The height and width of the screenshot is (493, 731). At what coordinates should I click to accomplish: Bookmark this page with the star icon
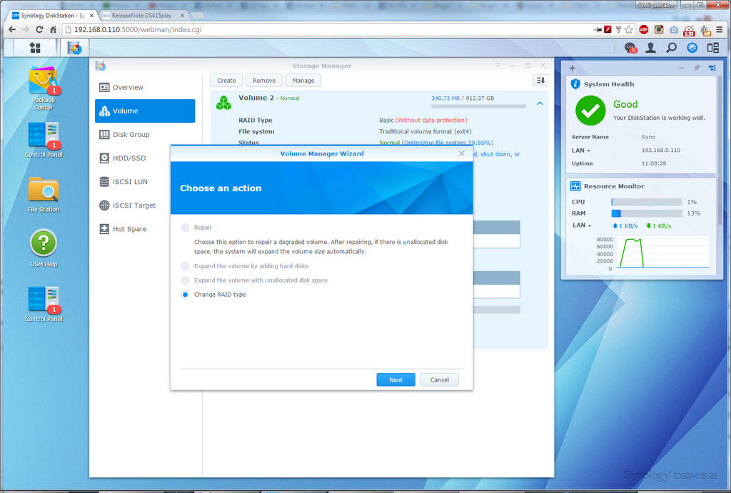point(629,29)
